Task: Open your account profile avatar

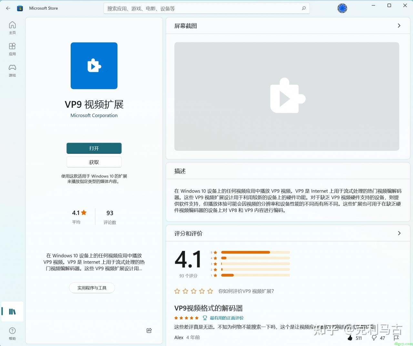Action: coord(342,8)
